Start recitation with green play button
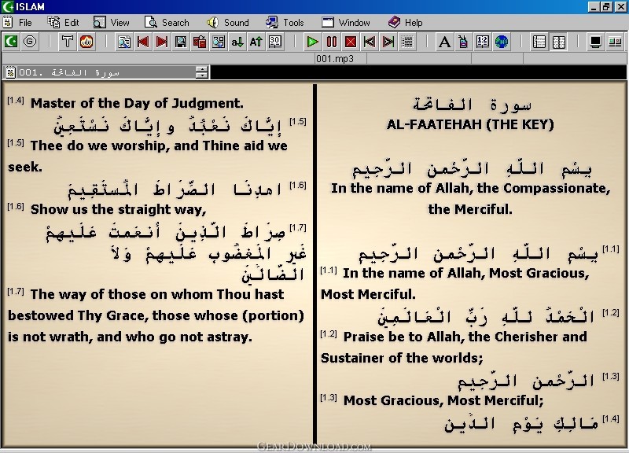The image size is (629, 453). click(x=312, y=42)
